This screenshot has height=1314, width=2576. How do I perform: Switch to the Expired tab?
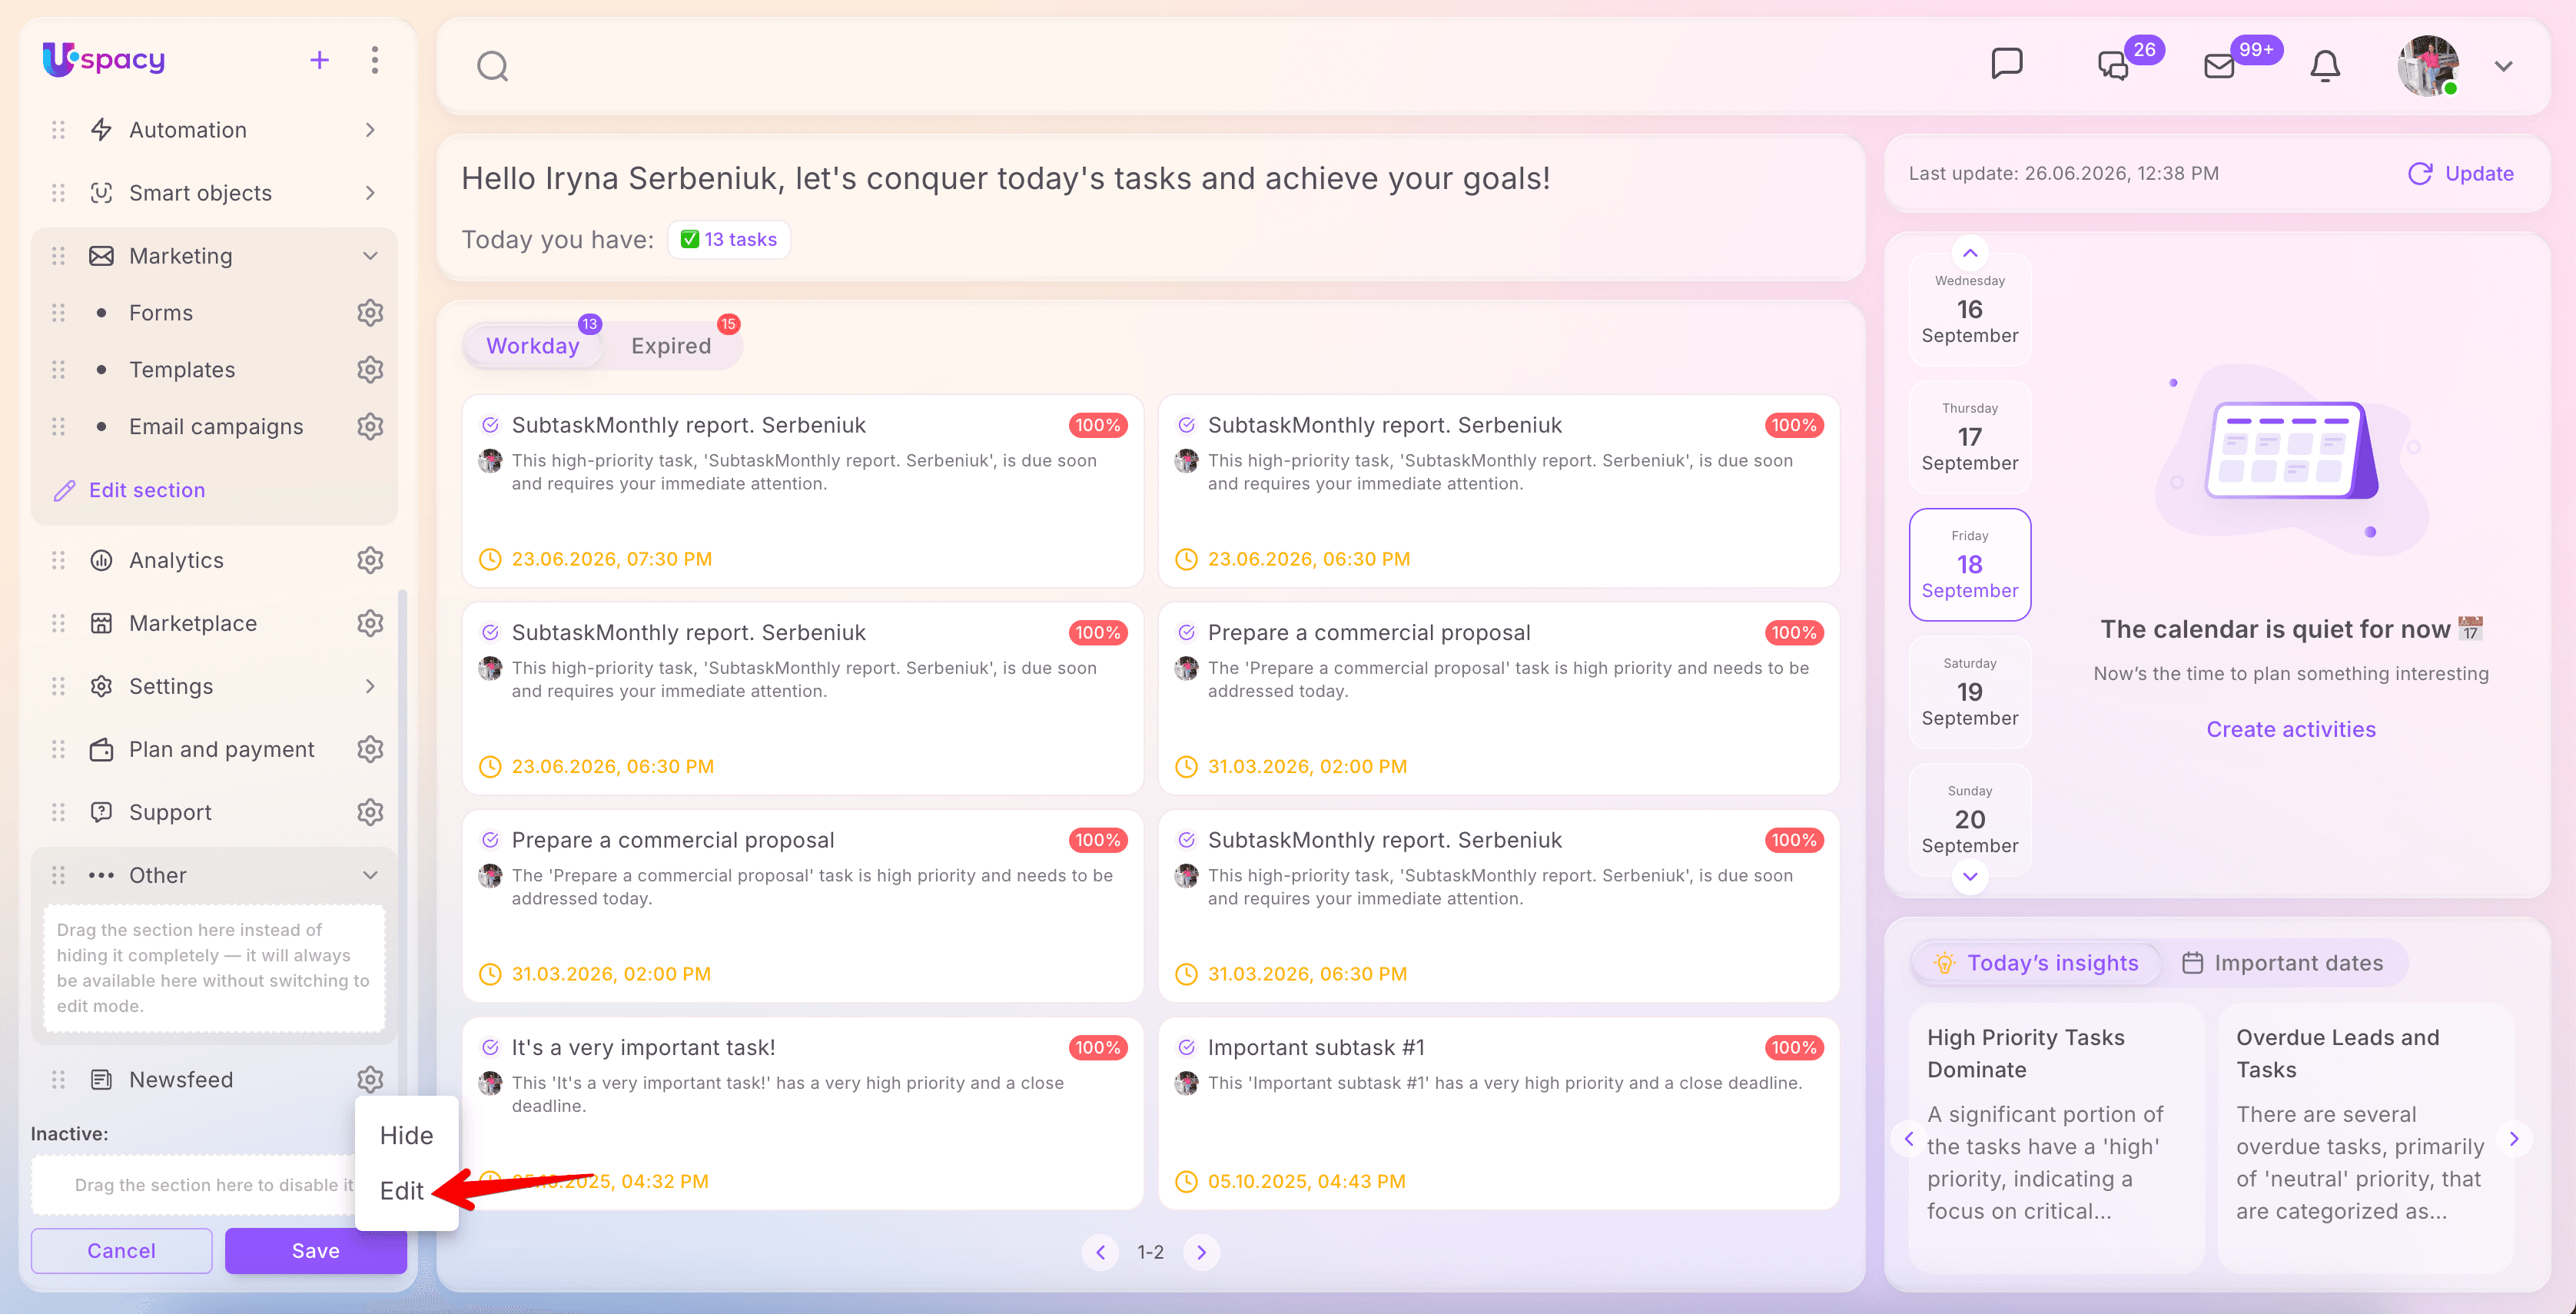671,346
